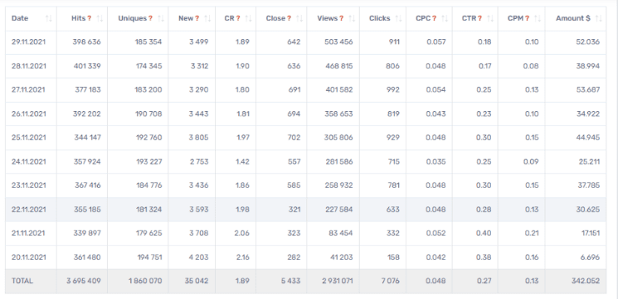Screen dimensions: 618x299
Task: Select date cell 28.11.2021
Action: tap(29, 66)
